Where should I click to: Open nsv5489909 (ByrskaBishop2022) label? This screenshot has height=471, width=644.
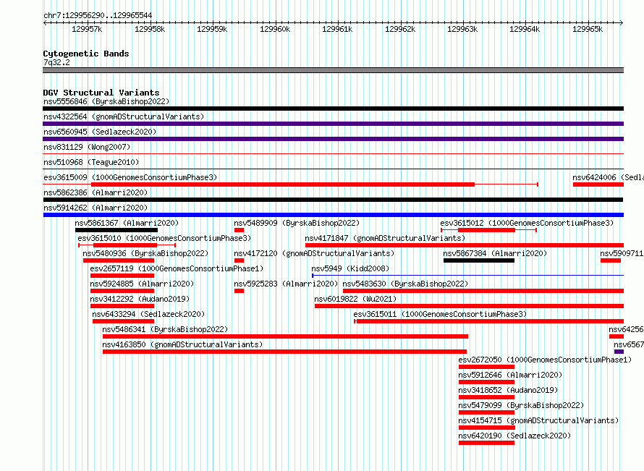(297, 223)
